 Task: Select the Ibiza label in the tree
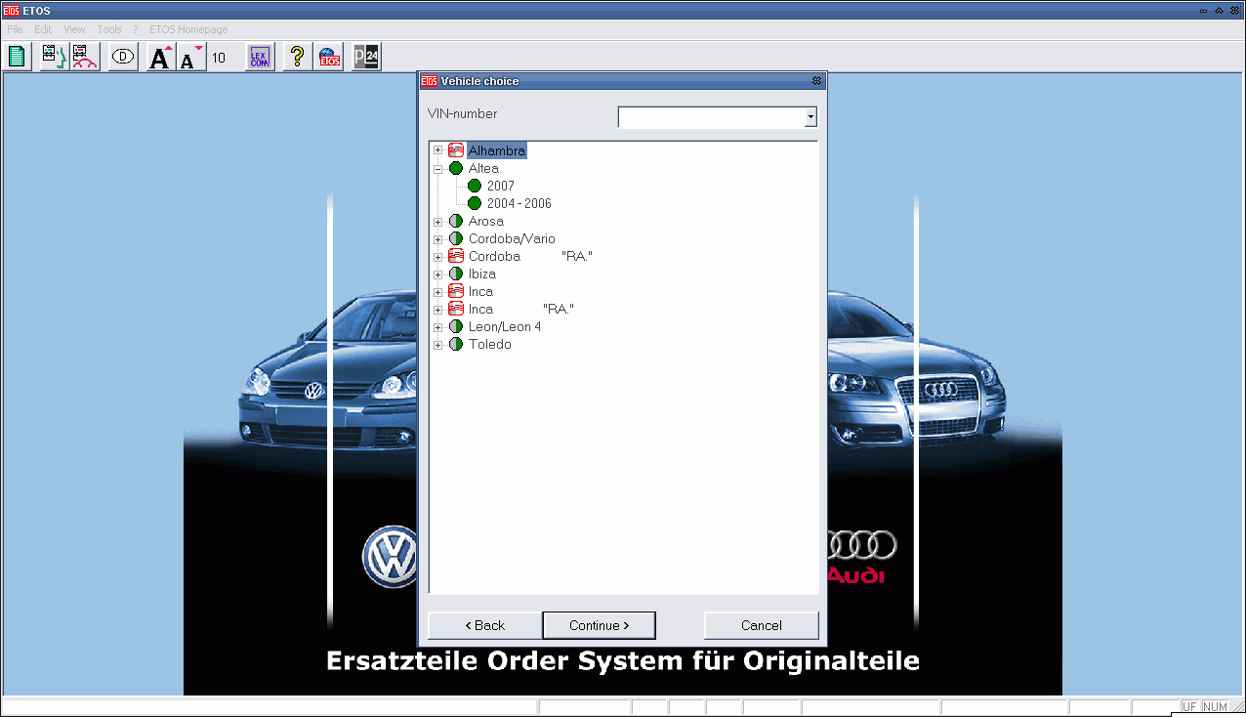(482, 274)
